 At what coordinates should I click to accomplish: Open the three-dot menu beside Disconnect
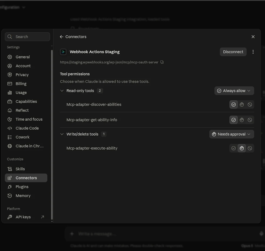coord(253,52)
